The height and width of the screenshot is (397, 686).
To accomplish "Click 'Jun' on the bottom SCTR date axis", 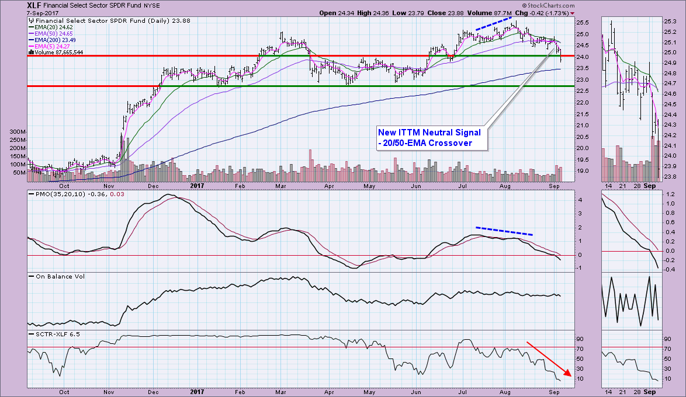I will pos(415,392).
